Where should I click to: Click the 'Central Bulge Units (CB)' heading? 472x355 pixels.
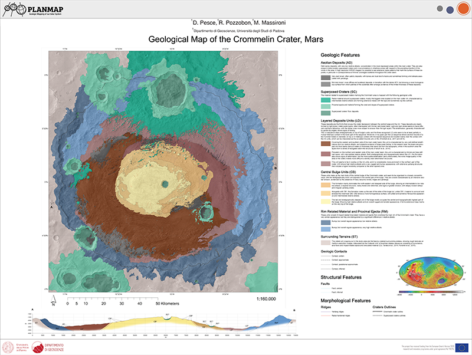pos(338,172)
